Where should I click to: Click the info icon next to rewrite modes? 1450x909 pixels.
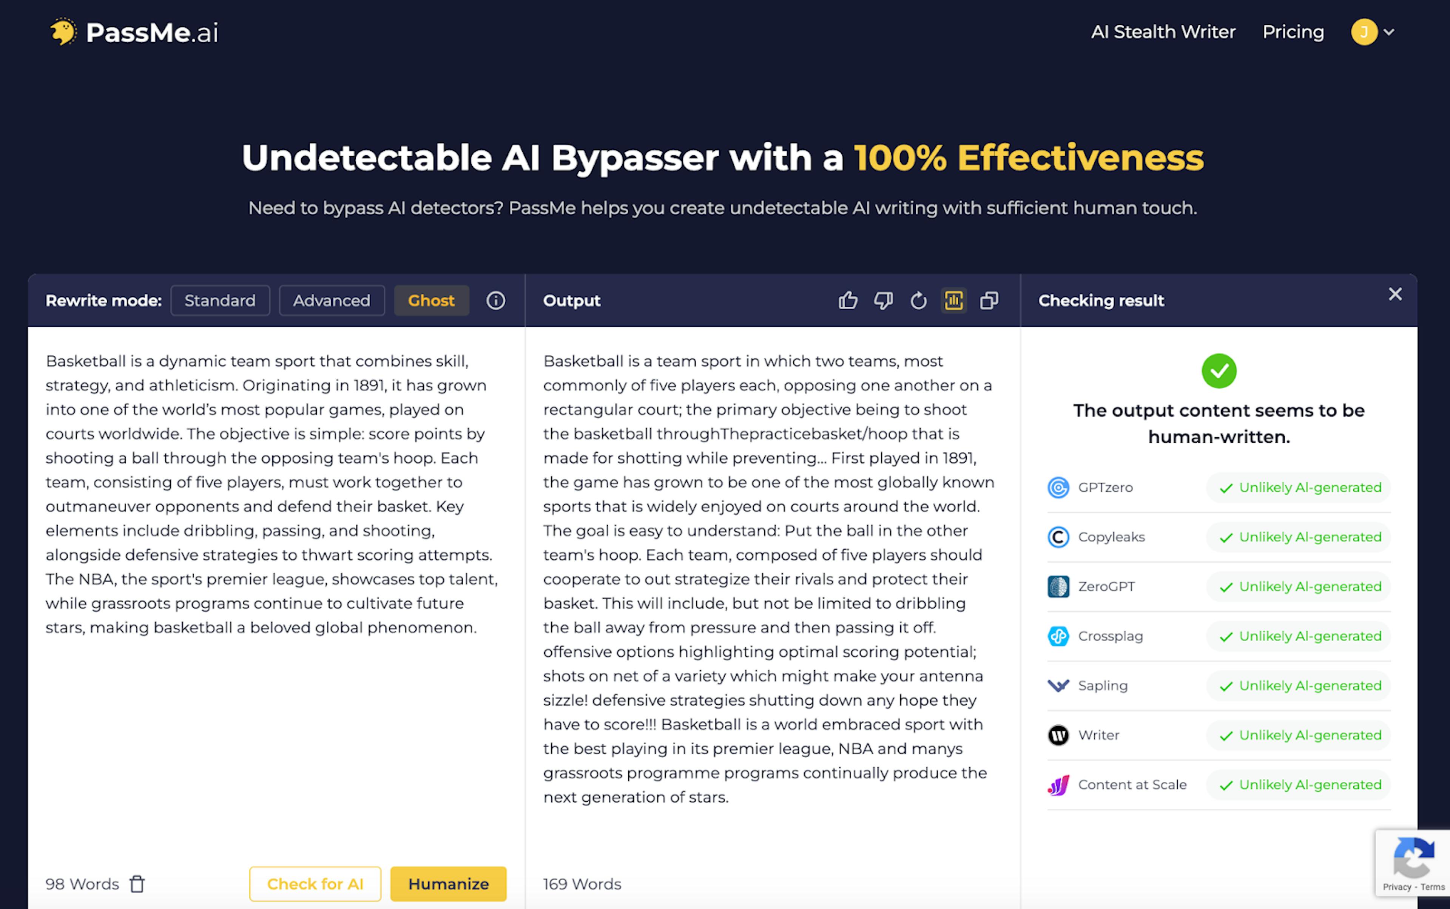coord(495,301)
